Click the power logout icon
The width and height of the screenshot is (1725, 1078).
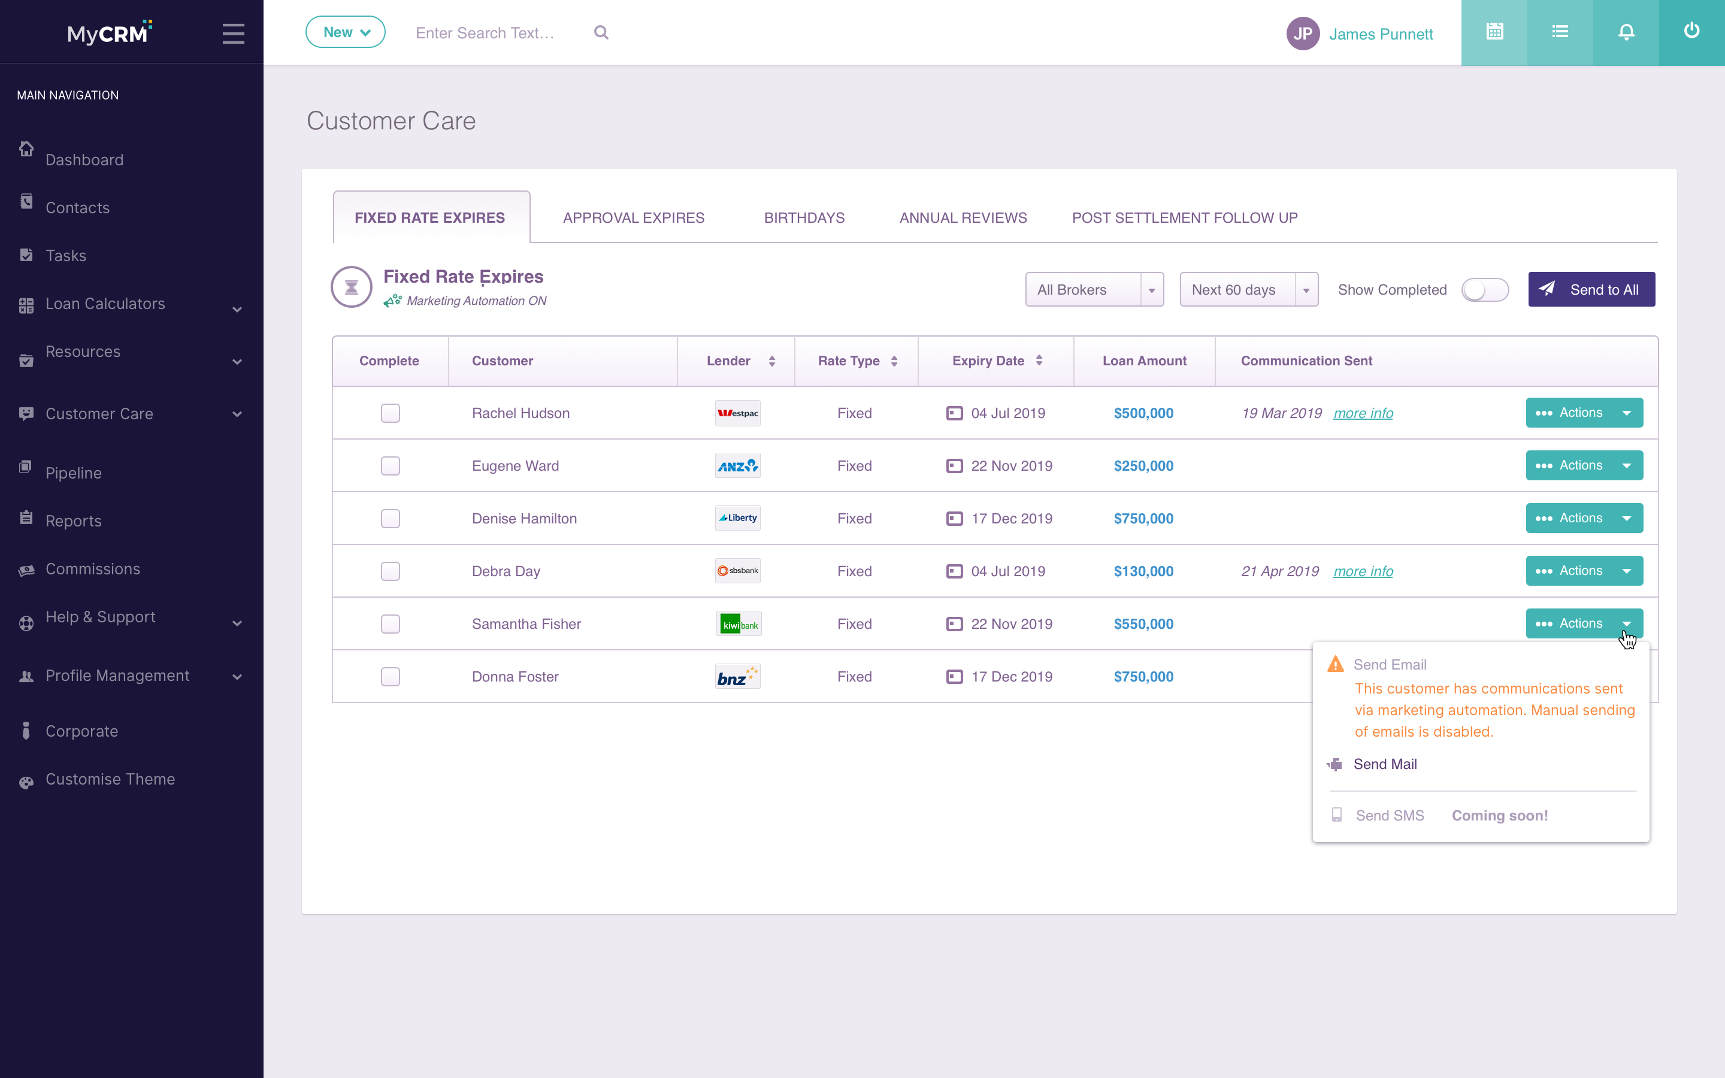click(1691, 32)
